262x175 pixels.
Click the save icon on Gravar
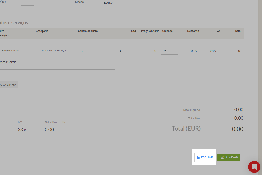[222, 157]
